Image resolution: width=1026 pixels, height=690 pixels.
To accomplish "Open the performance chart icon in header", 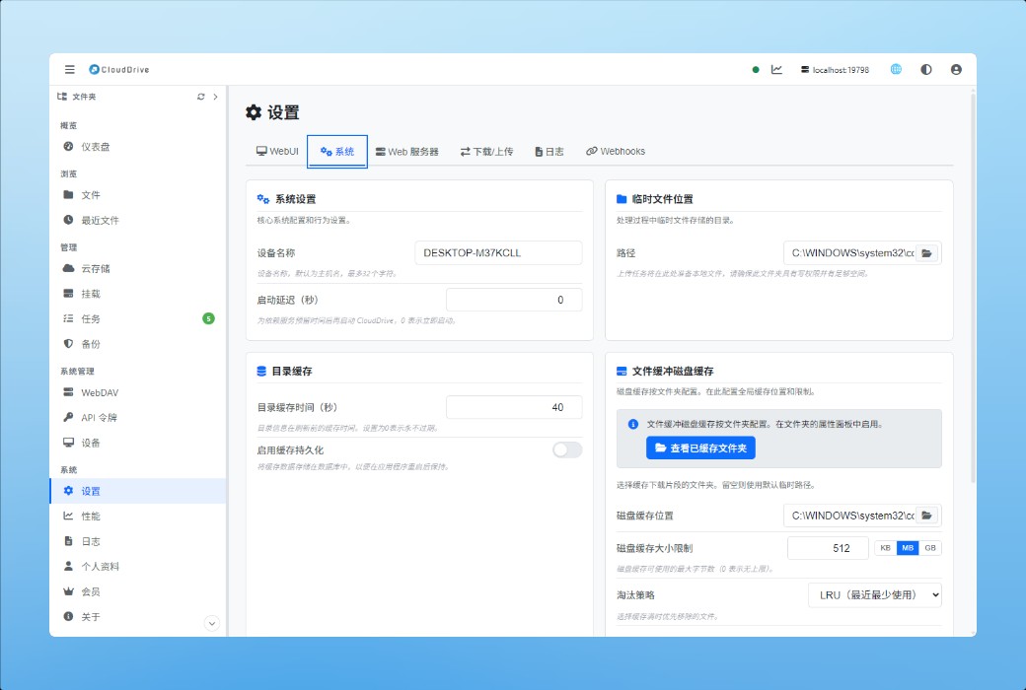I will (776, 69).
